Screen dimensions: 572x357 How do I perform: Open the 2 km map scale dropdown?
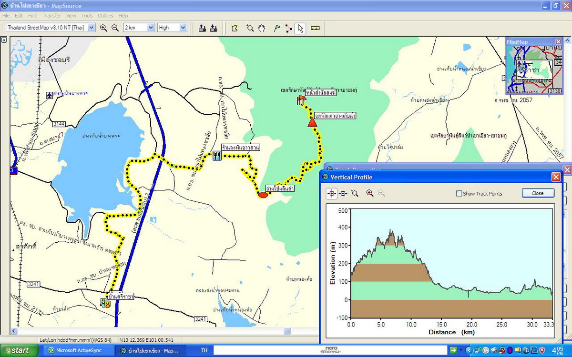pyautogui.click(x=151, y=28)
